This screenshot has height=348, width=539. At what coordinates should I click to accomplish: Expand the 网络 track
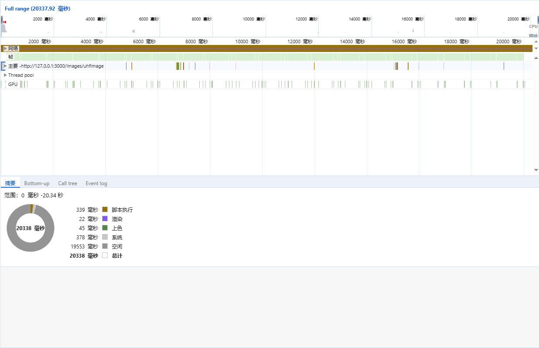coord(5,48)
